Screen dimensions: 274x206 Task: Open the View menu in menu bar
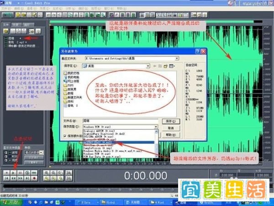(x=32, y=8)
